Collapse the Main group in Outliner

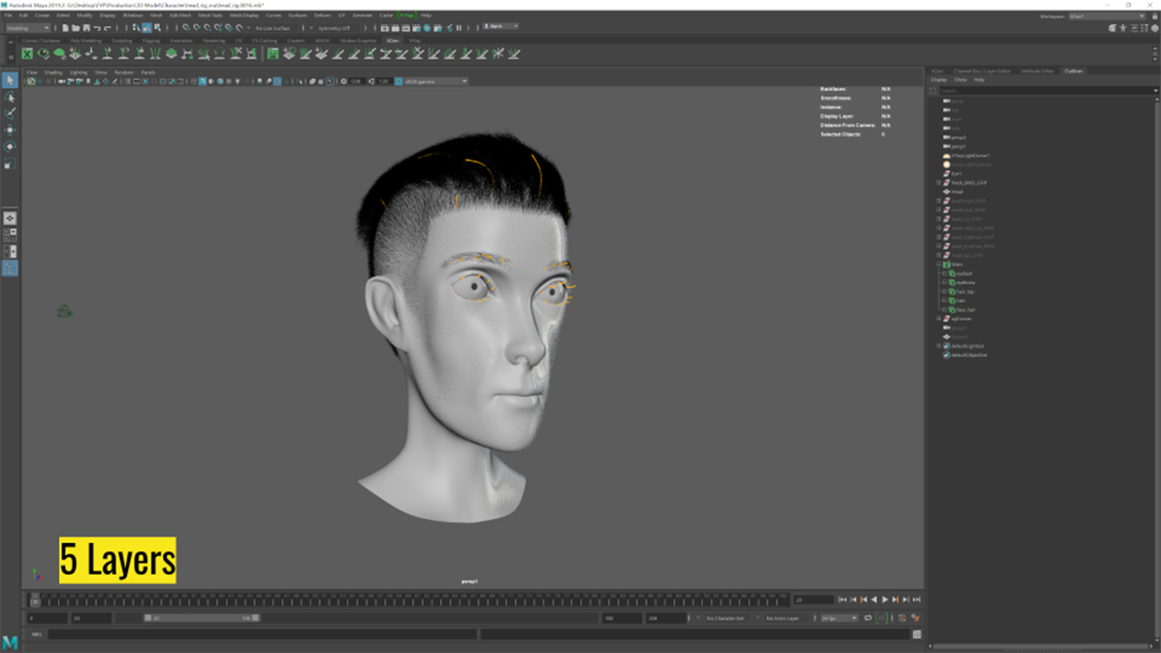coord(939,264)
